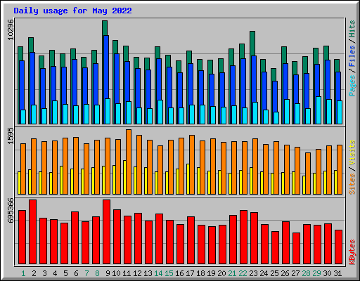Click the cyan Pages bar for day 25

point(276,118)
